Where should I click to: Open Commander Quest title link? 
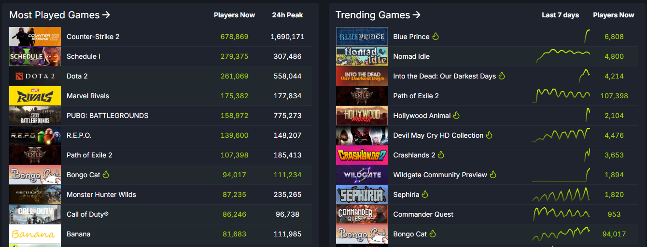click(423, 214)
